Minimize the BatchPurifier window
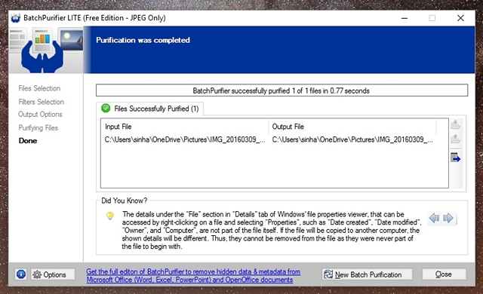The width and height of the screenshot is (483, 294). 405,18
